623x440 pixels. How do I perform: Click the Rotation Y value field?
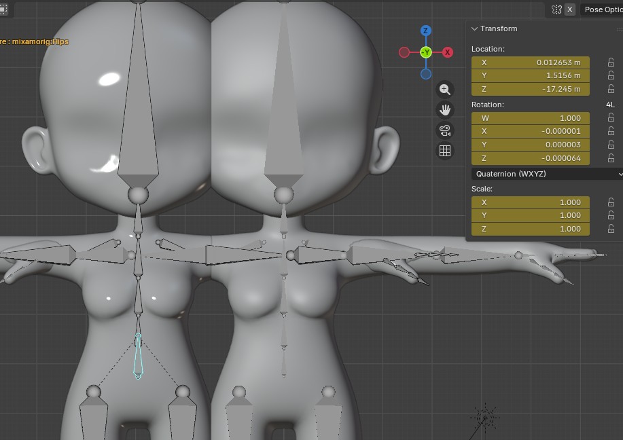pos(530,145)
